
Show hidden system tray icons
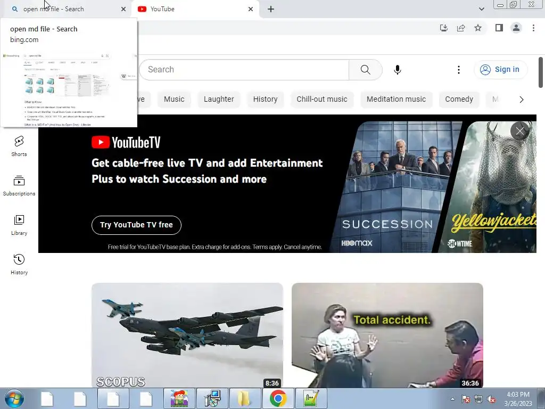452,399
